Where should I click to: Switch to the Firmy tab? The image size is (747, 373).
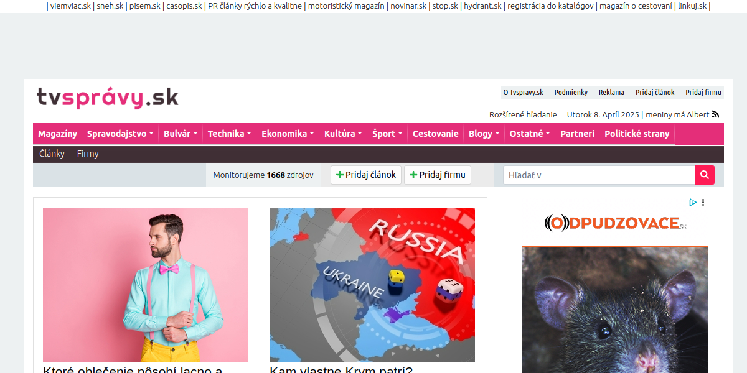(x=88, y=154)
